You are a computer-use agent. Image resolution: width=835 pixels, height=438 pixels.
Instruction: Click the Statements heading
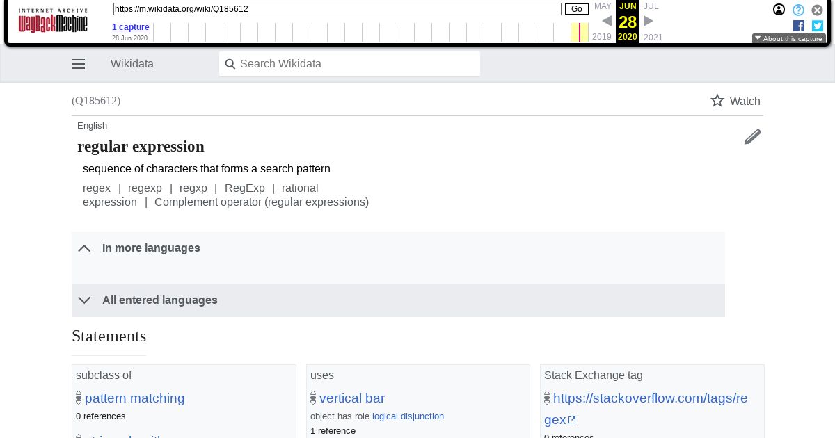pyautogui.click(x=109, y=336)
